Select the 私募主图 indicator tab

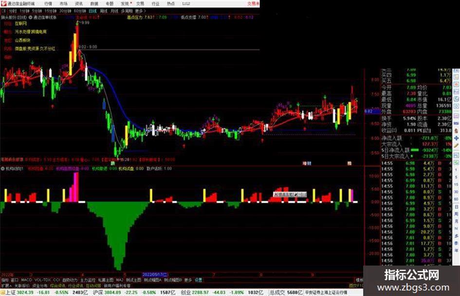[x=106, y=280]
